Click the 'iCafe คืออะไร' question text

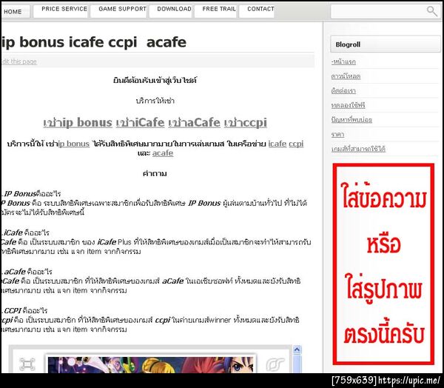point(26,233)
